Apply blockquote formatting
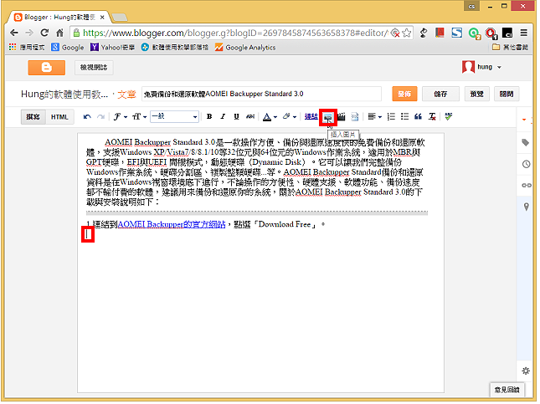Image resolution: width=540 pixels, height=404 pixels. (x=418, y=117)
